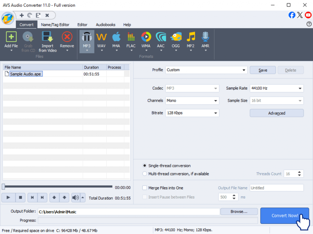This screenshot has width=313, height=234.
Task: Skip to previous track
Action: [32, 197]
